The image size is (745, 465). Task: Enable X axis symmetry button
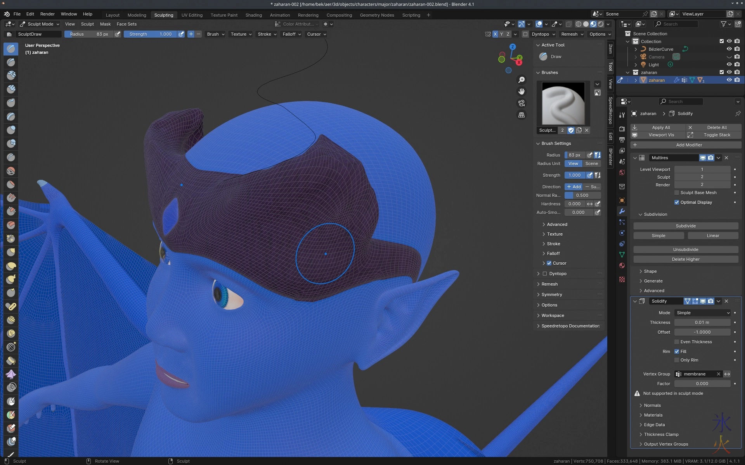point(495,34)
